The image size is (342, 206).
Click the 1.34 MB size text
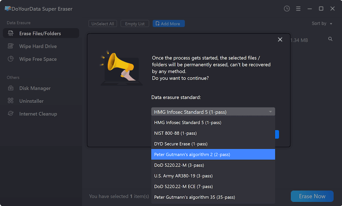(x=299, y=40)
